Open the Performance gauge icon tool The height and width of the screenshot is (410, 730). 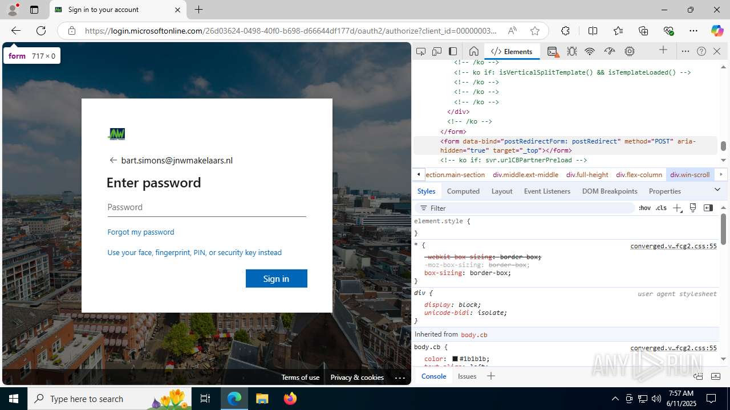[610, 51]
